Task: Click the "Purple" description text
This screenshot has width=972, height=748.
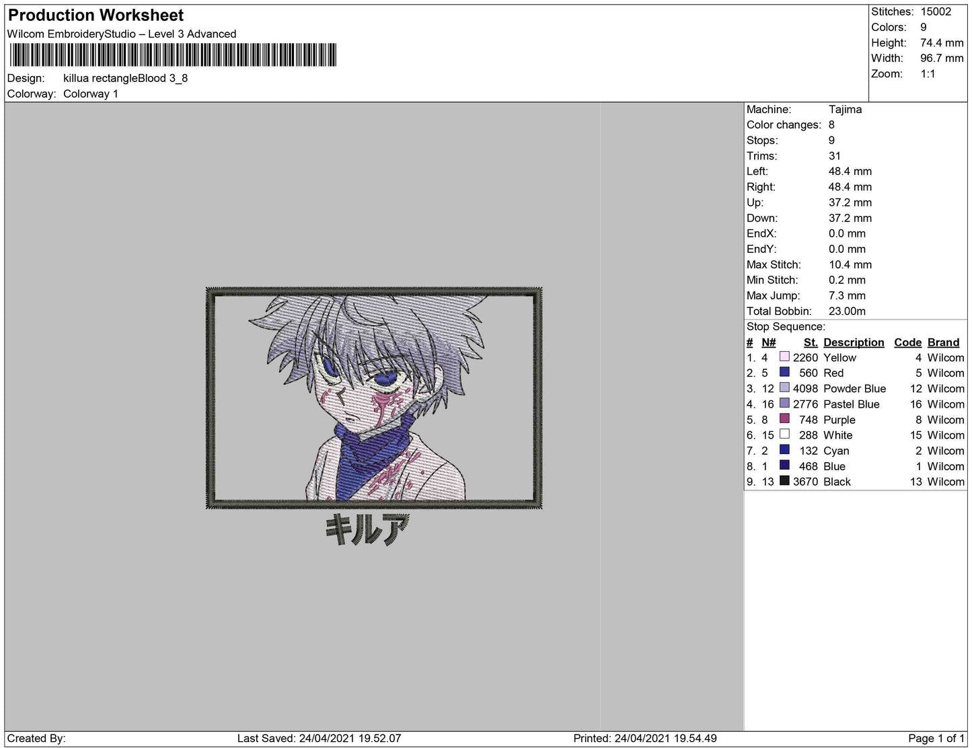Action: tap(839, 419)
